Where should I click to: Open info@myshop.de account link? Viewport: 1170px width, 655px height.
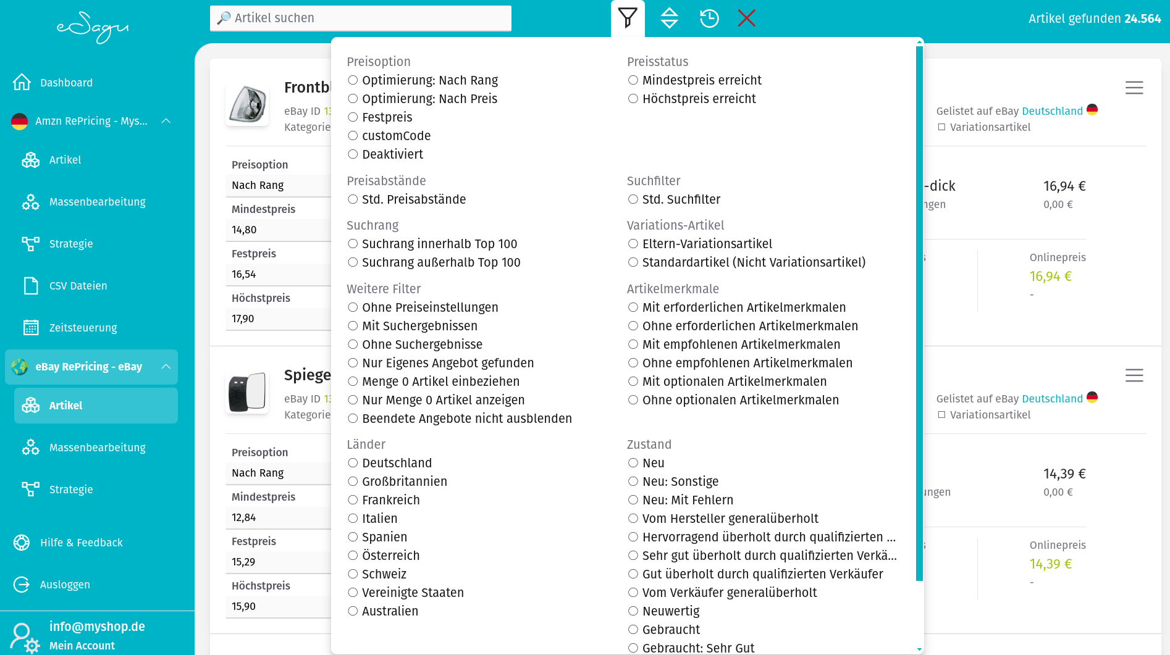pos(97,627)
